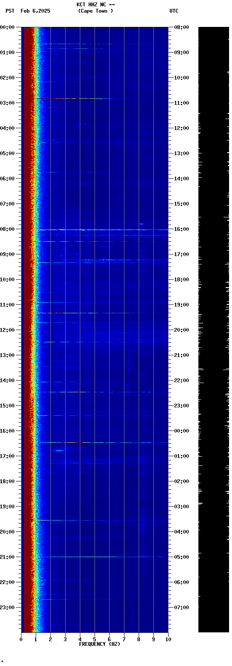
Task: Click the FREQUENCY (HZ) axis label
Action: 100,644
